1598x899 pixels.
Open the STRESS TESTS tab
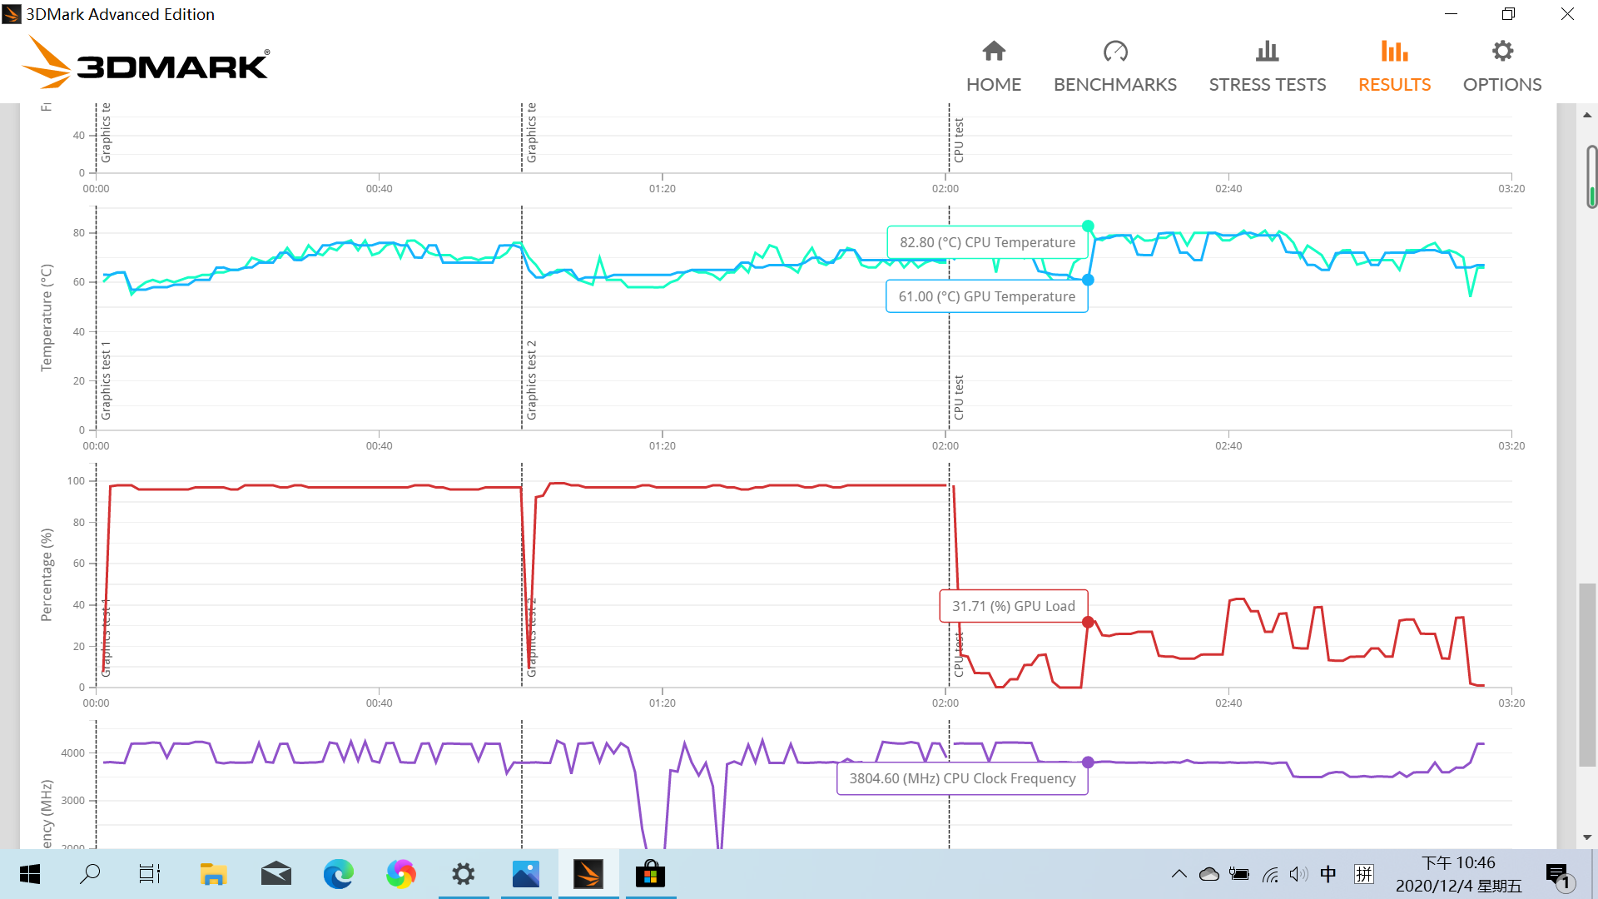(1268, 67)
